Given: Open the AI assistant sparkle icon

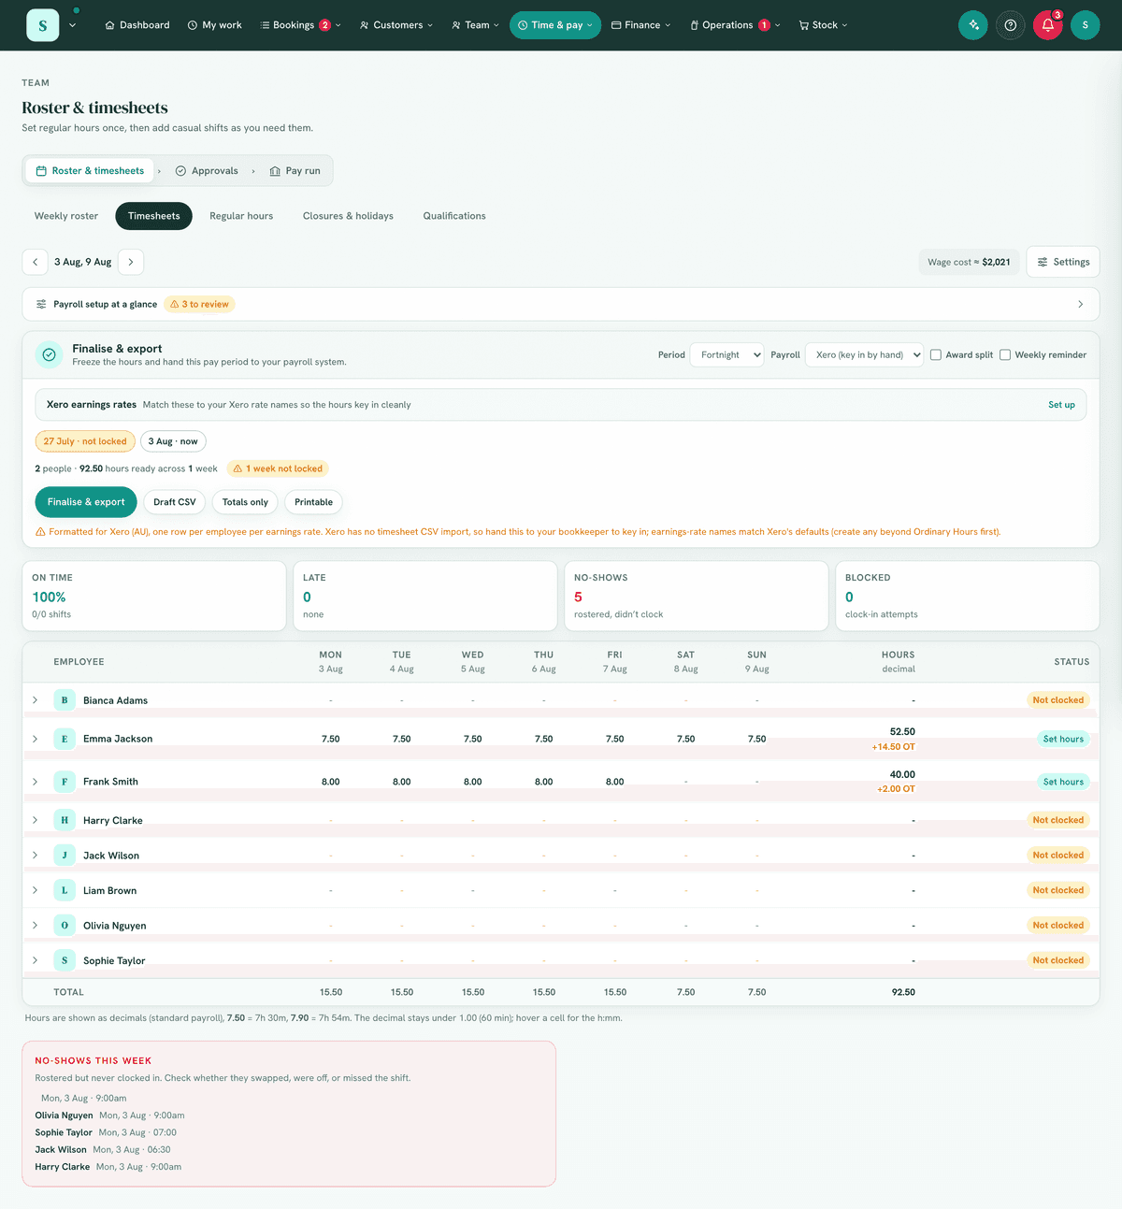Looking at the screenshot, I should click(973, 25).
